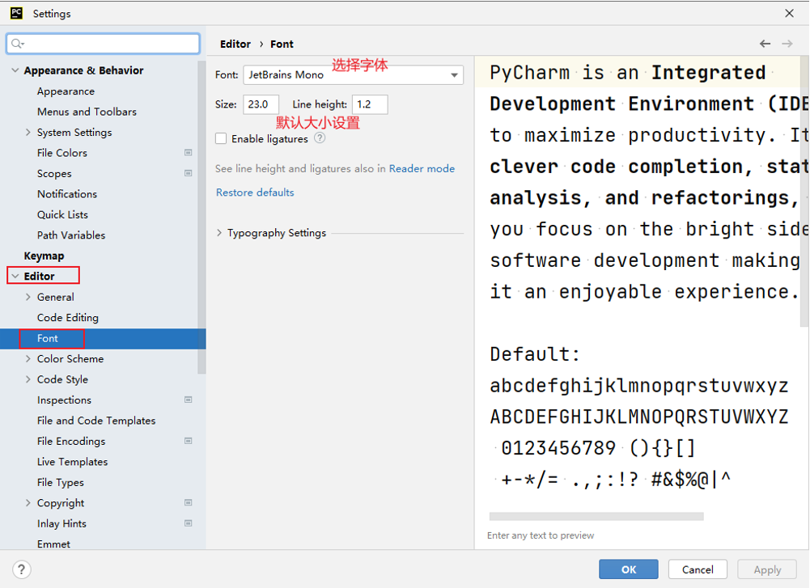Click the forward navigation arrow icon
Screen dimensions: 810x588
[787, 44]
